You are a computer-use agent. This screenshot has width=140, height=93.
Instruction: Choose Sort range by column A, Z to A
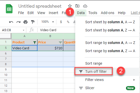[107, 51]
